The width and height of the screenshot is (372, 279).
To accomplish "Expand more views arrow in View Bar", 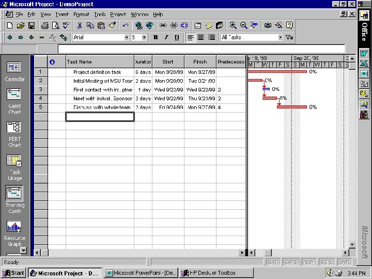I will (x=23, y=250).
